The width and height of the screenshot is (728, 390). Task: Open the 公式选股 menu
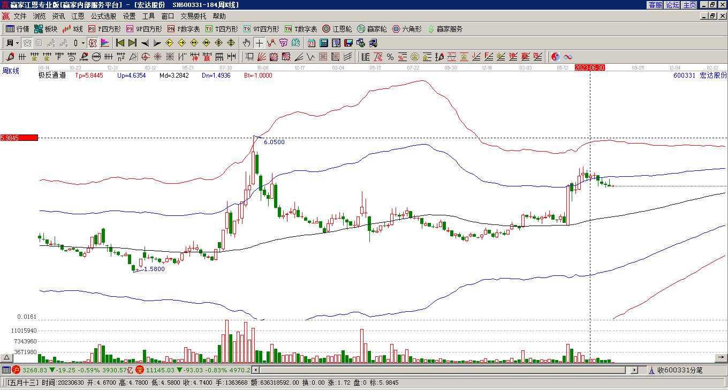[x=103, y=16]
